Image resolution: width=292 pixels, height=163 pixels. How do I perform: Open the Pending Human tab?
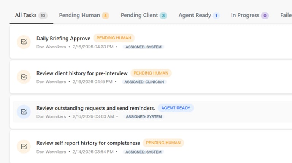tap(79, 16)
